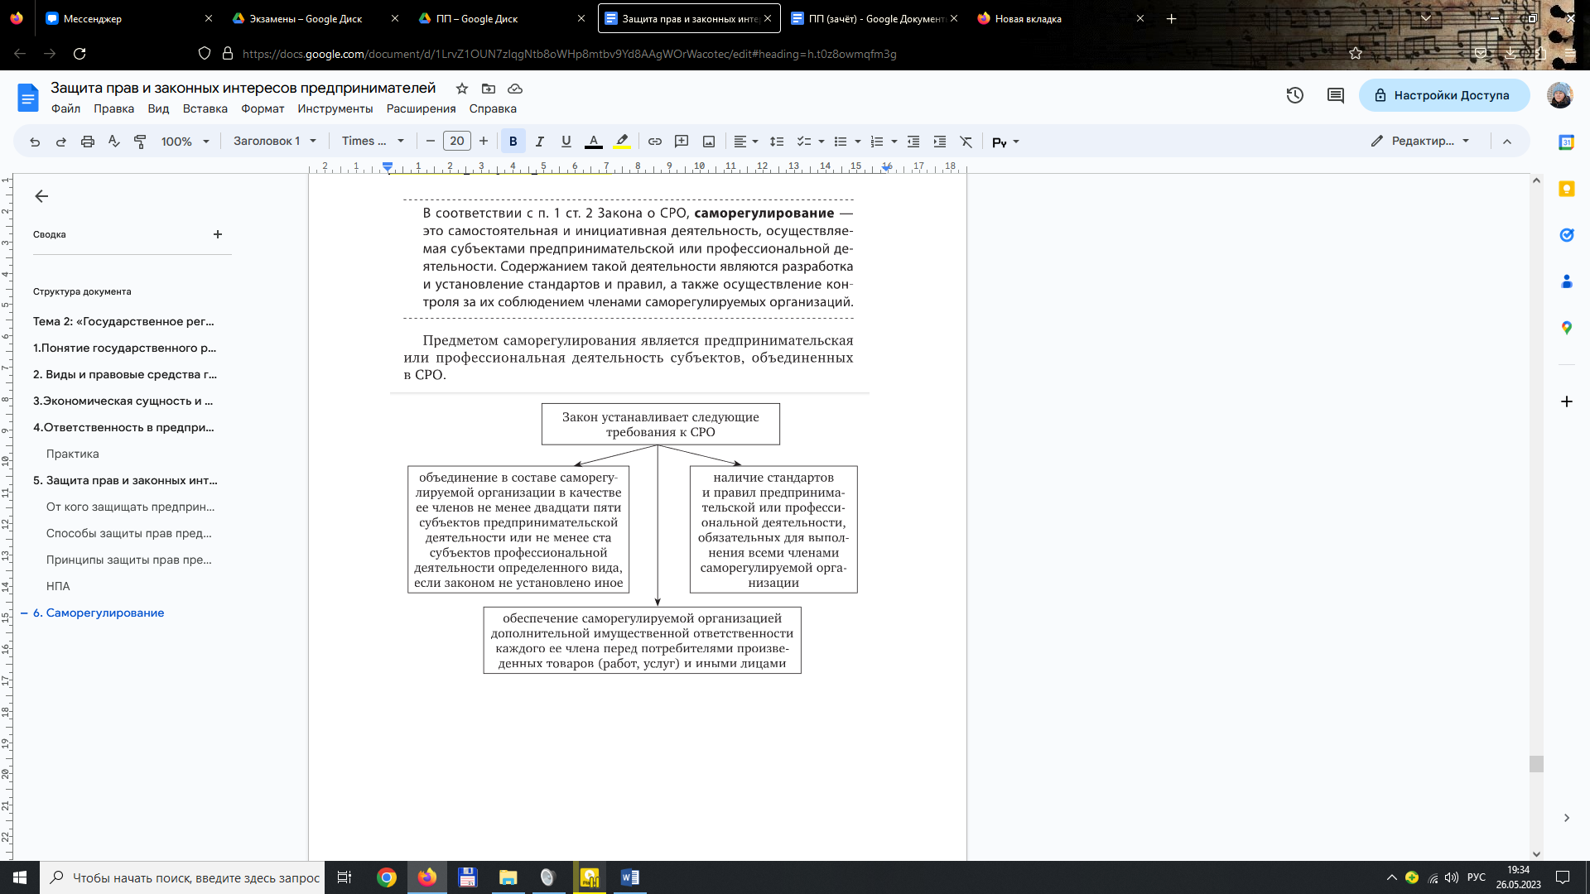
Task: Toggle italic formatting
Action: [540, 142]
